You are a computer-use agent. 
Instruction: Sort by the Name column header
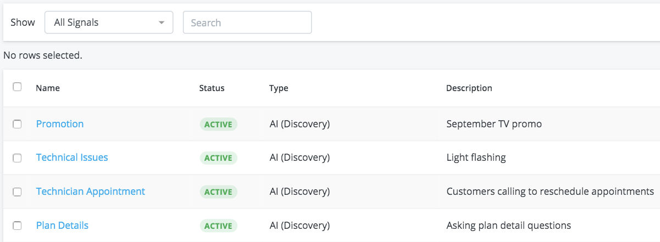click(48, 88)
